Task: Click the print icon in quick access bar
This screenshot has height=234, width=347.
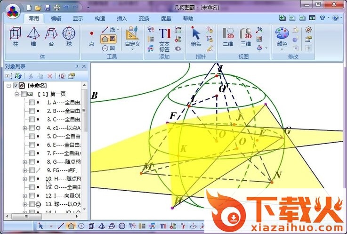Action: [x=57, y=8]
